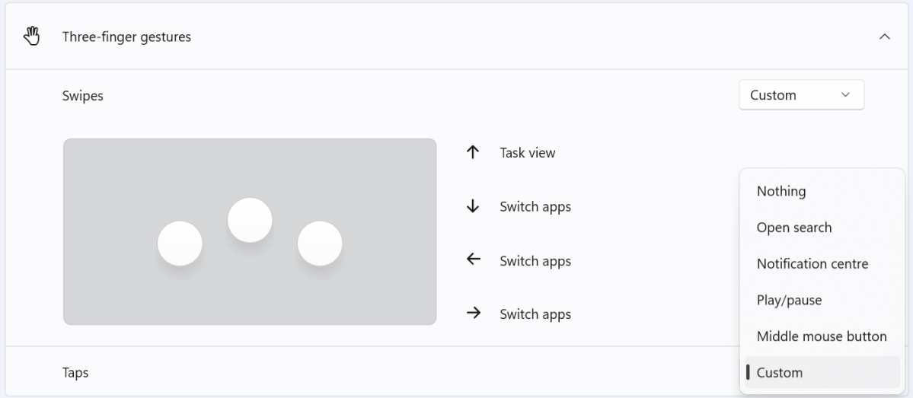913x398 pixels.
Task: Click the Swipes label
Action: coord(83,95)
